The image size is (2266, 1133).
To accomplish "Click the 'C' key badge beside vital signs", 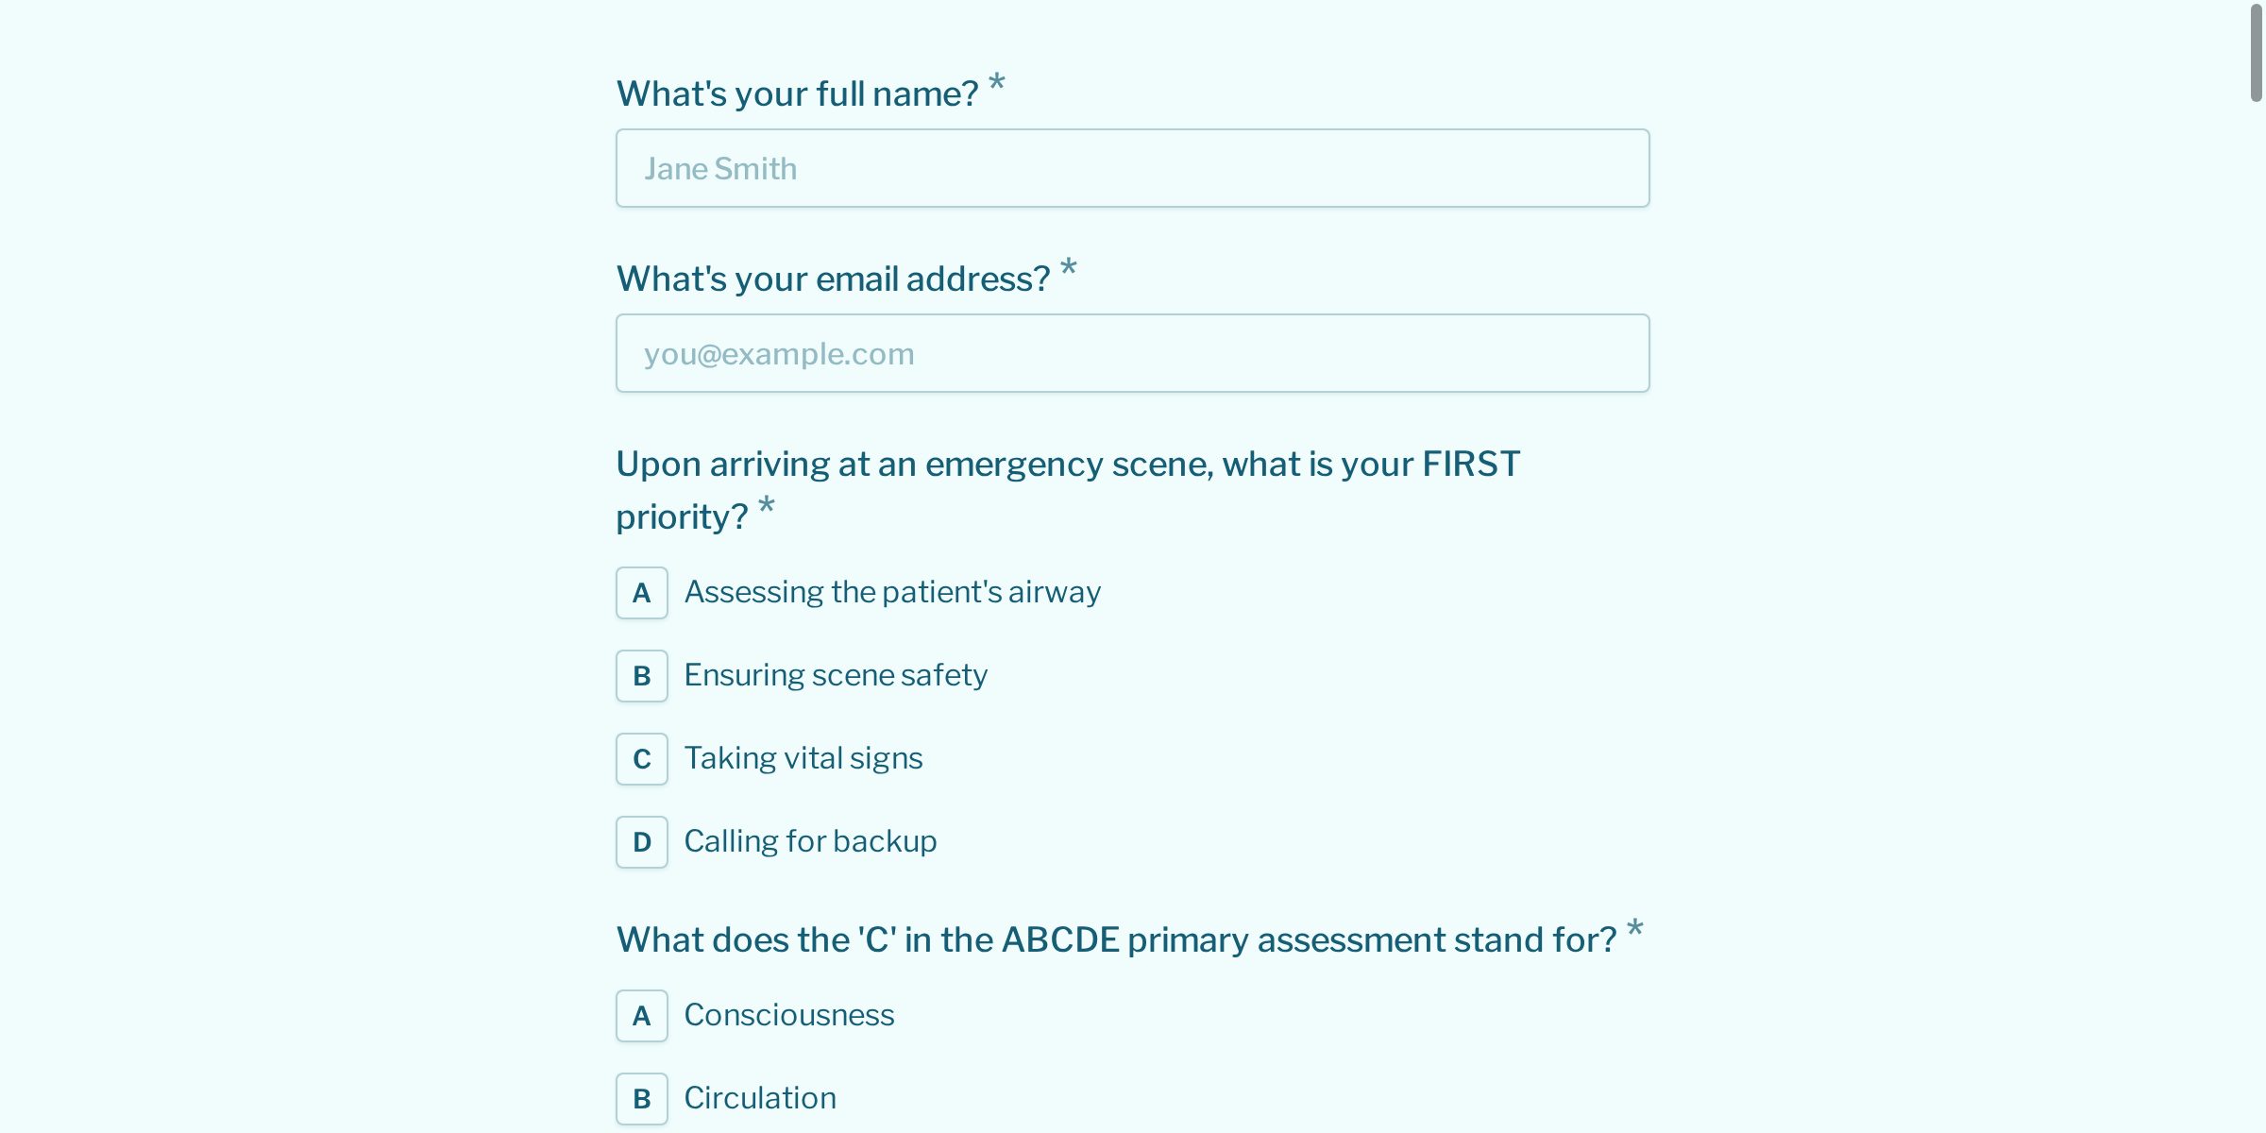I will click(x=642, y=759).
